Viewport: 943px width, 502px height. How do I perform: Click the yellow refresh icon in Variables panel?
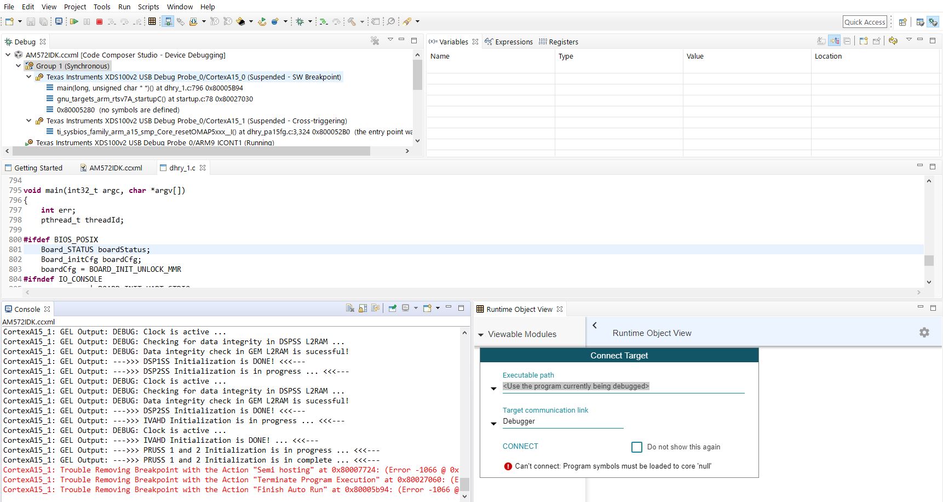pos(893,41)
